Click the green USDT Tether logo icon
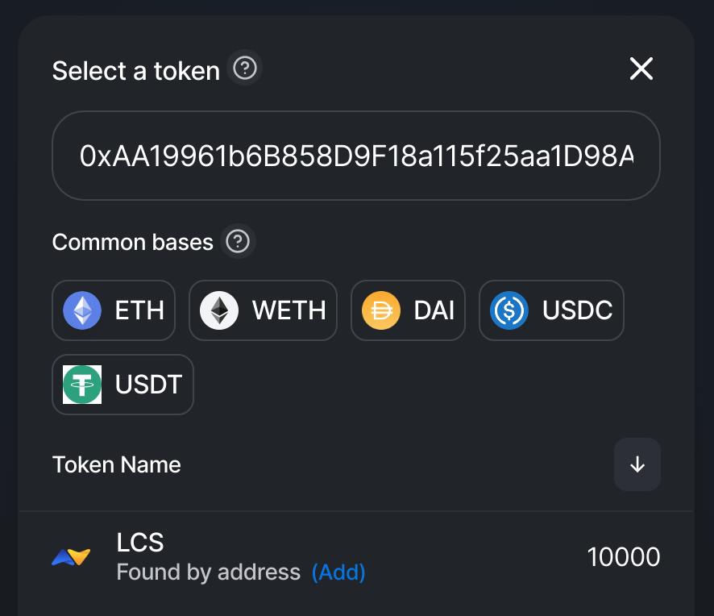Image resolution: width=714 pixels, height=616 pixels. [82, 385]
